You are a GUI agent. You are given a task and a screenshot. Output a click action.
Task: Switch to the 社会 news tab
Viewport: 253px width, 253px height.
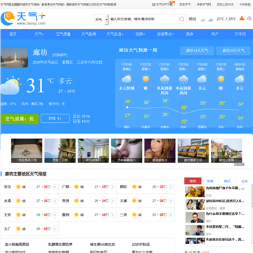[245, 181]
